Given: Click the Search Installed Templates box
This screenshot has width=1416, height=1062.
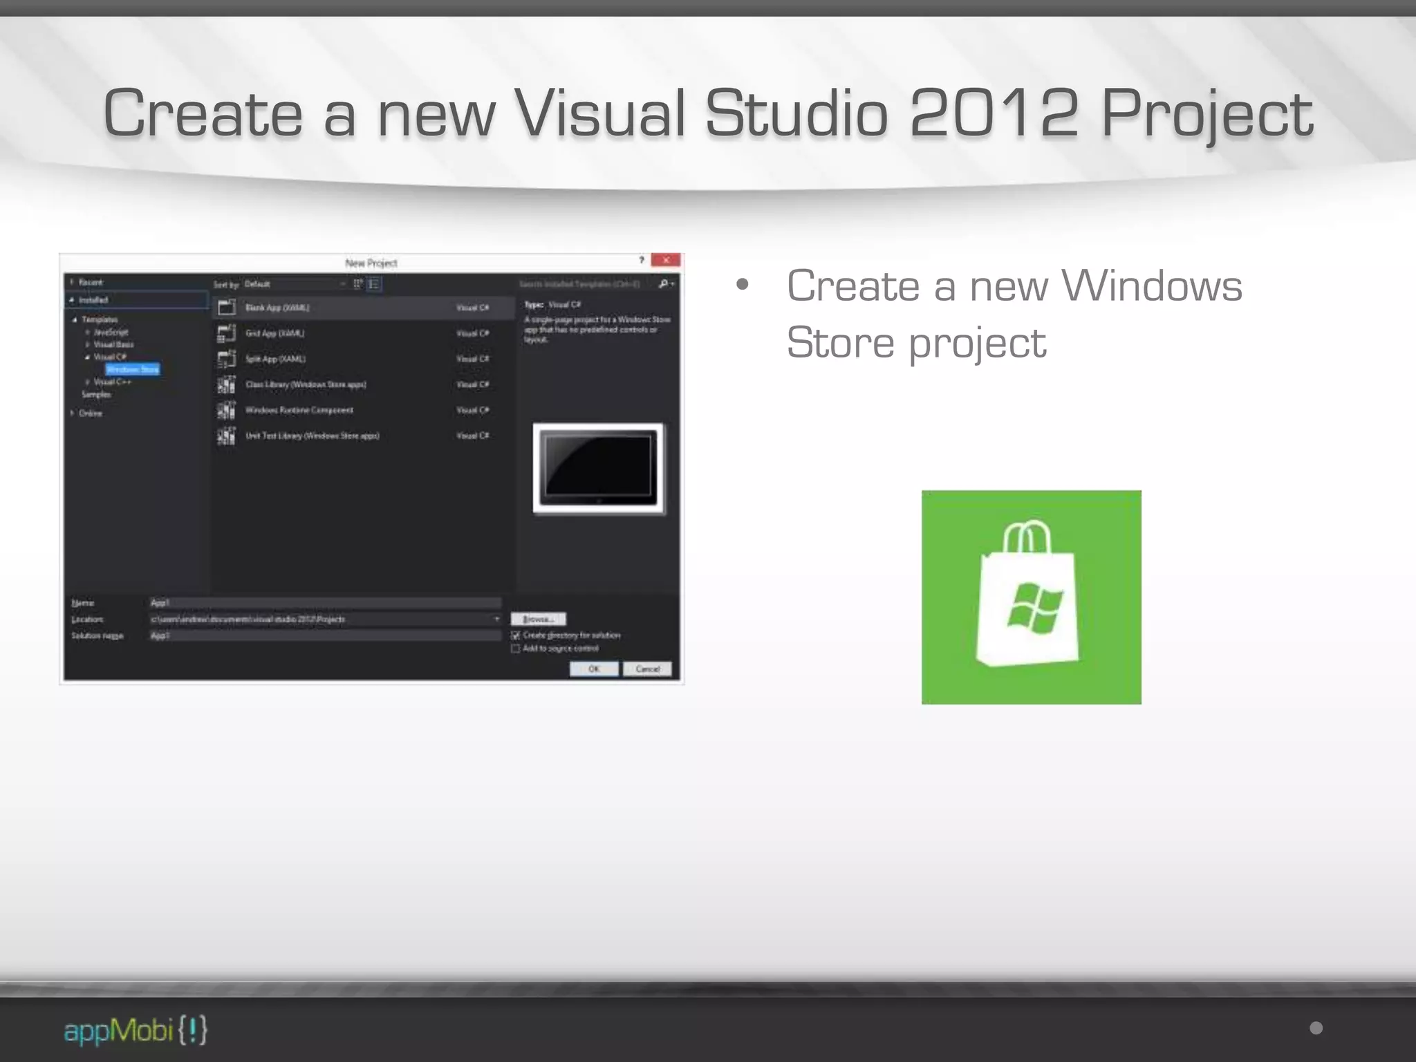Looking at the screenshot, I should point(586,284).
